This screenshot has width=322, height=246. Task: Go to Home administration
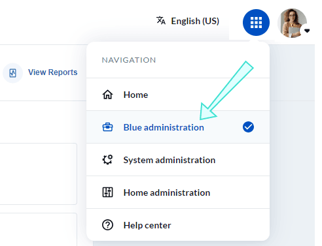[x=178, y=192]
